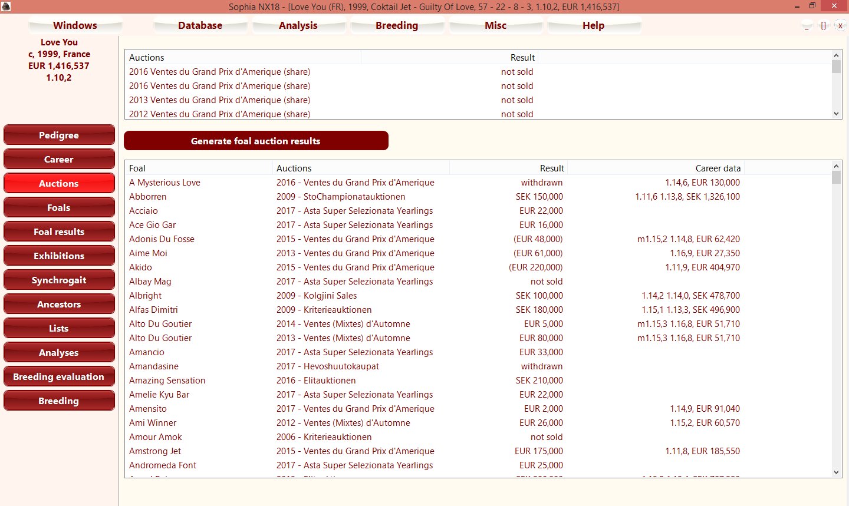
Task: Select foal Aime Moi
Action: tap(148, 253)
